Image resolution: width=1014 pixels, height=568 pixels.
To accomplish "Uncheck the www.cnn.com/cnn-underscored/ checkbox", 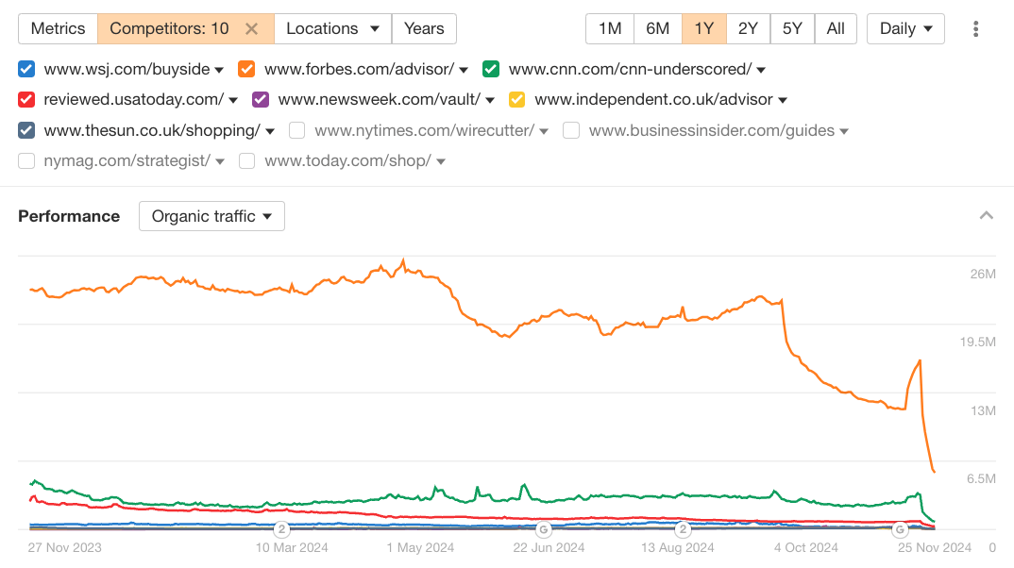I will pyautogui.click(x=491, y=69).
